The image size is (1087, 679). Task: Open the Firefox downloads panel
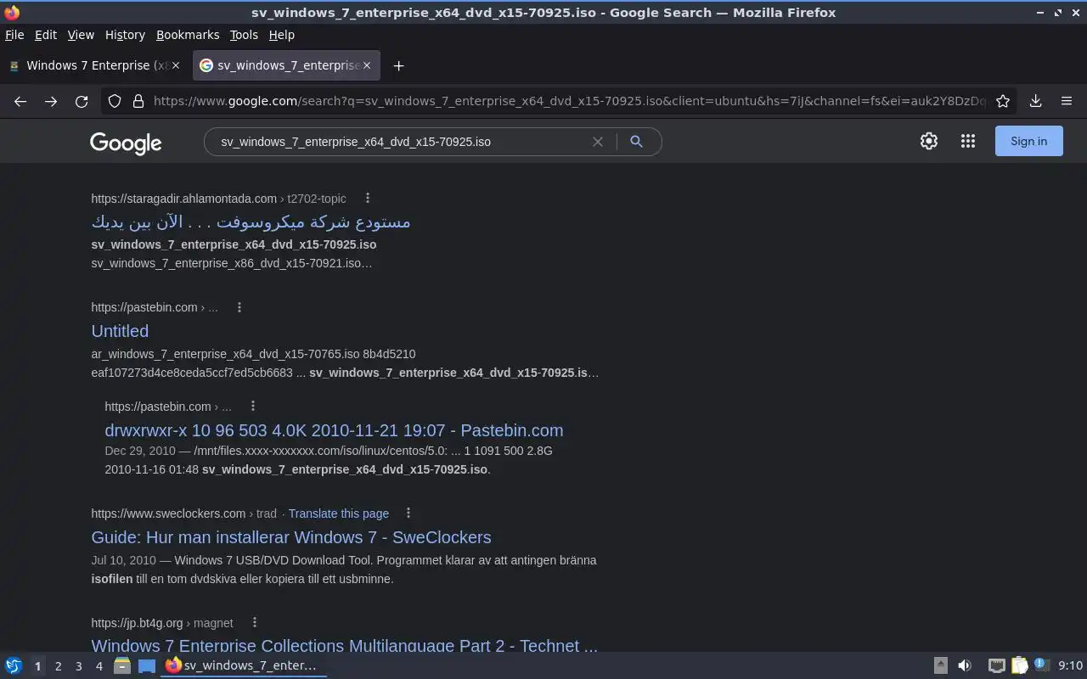tap(1036, 101)
